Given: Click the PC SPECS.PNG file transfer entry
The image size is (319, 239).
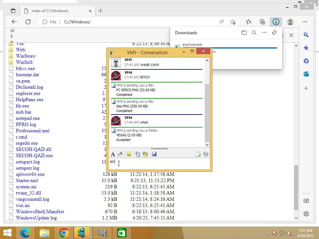Looking at the screenshot, I should [157, 90].
